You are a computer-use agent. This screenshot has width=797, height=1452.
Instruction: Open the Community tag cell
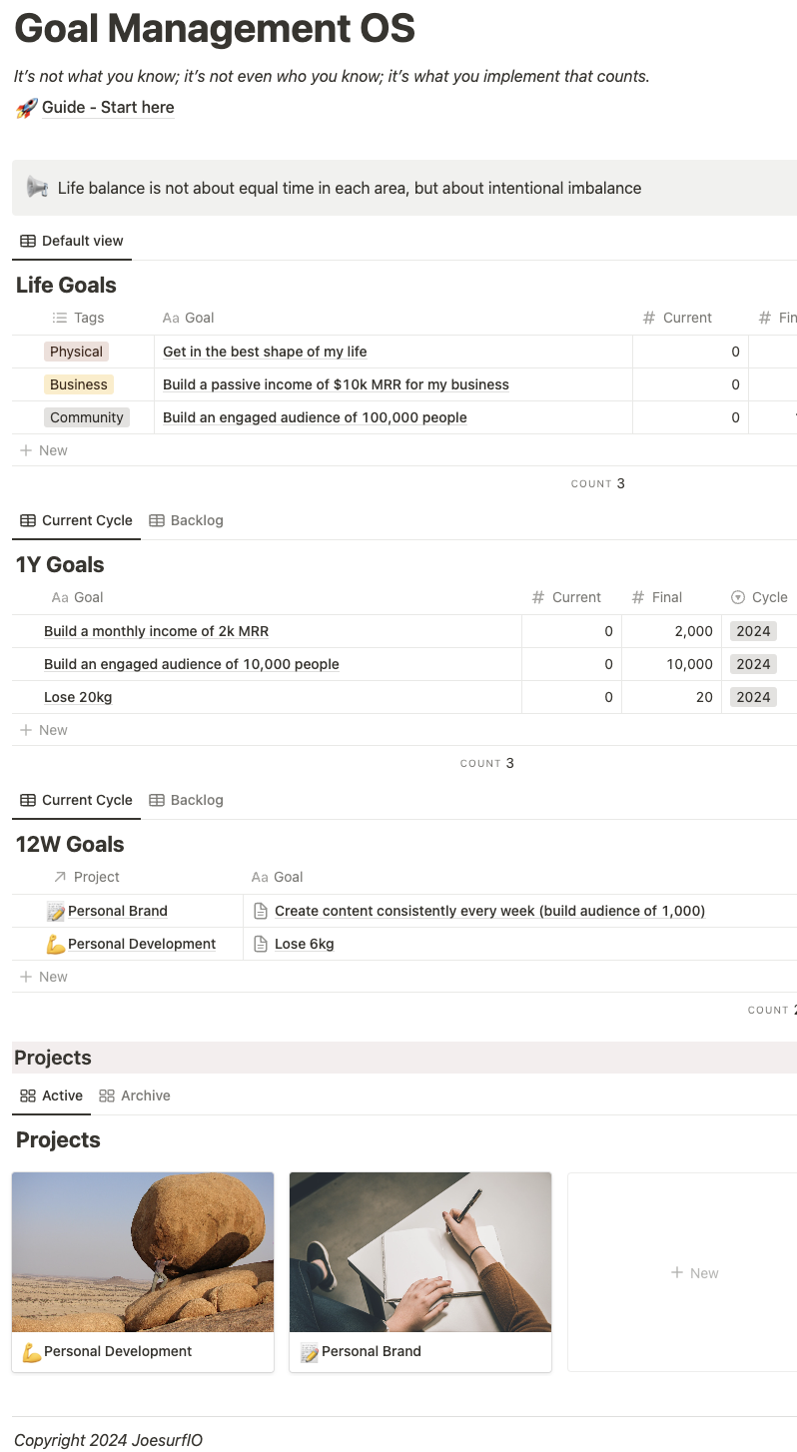pyautogui.click(x=86, y=417)
